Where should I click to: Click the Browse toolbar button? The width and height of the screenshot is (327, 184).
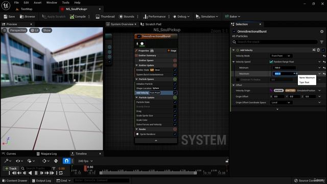point(27,16)
